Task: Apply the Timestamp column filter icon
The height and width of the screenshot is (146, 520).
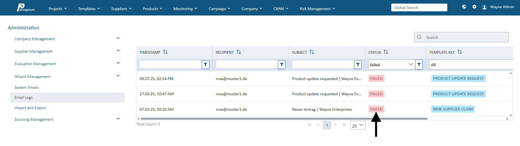Action: point(206,65)
